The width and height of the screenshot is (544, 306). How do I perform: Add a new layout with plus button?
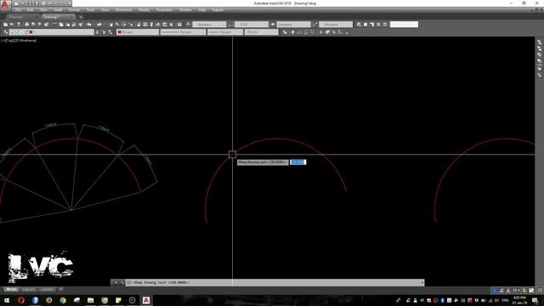(x=60, y=289)
